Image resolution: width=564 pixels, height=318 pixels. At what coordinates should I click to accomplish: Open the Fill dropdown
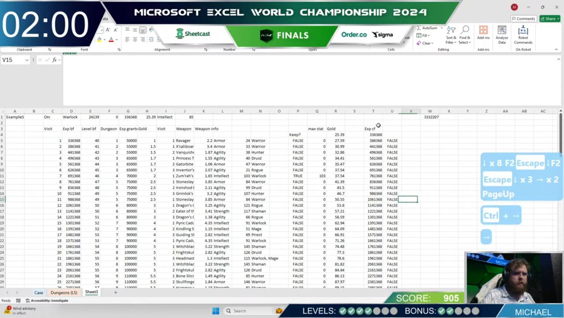point(423,36)
